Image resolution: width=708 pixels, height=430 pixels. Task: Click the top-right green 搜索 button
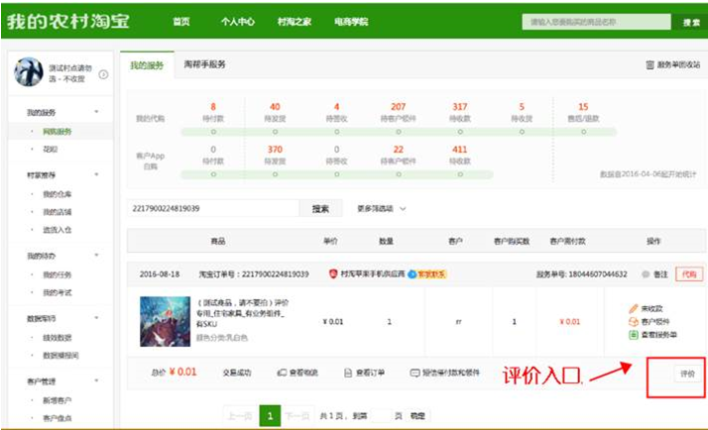point(690,22)
